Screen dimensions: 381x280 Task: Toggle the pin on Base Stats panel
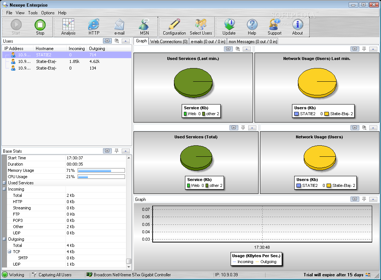(117, 151)
